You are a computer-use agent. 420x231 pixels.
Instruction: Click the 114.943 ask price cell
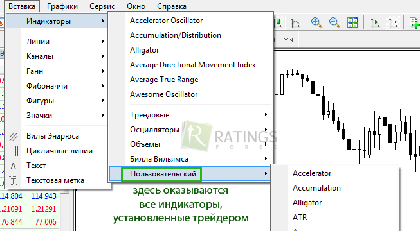coord(42,196)
